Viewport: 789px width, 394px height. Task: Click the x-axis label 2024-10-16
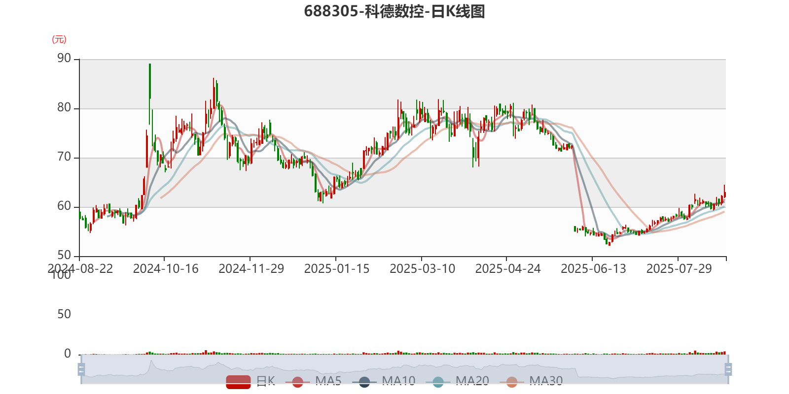pos(166,269)
